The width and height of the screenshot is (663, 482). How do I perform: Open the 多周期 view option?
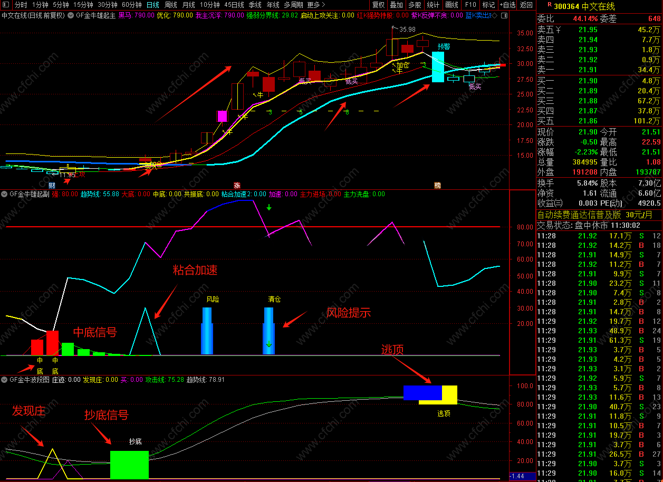(x=294, y=5)
